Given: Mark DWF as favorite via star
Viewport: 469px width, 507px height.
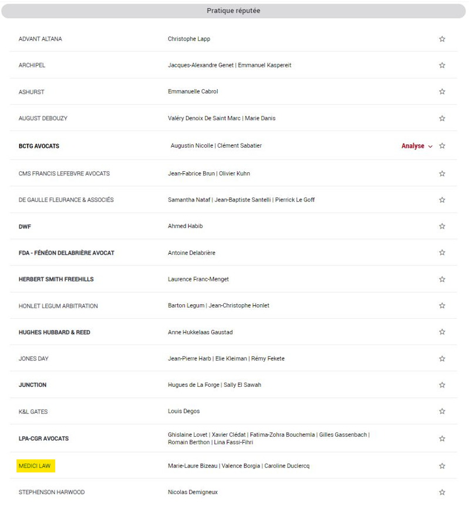Looking at the screenshot, I should pyautogui.click(x=442, y=226).
